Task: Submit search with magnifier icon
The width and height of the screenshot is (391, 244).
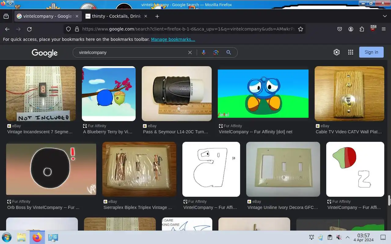Action: (x=228, y=52)
